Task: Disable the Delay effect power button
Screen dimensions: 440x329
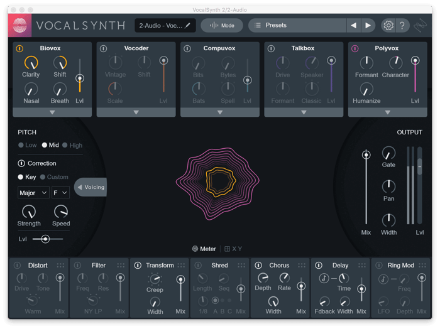Action: 319,266
